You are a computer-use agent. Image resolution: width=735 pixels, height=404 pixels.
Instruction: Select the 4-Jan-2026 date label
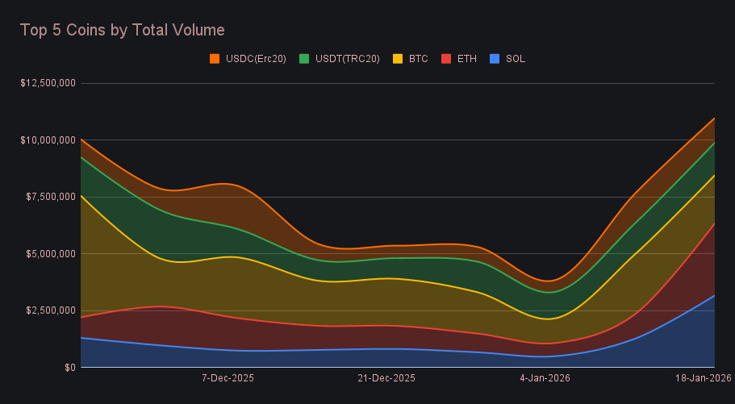tap(546, 377)
